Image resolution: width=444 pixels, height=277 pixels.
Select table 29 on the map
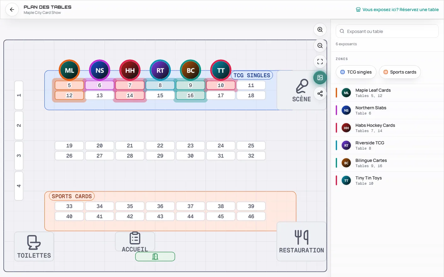(x=160, y=156)
